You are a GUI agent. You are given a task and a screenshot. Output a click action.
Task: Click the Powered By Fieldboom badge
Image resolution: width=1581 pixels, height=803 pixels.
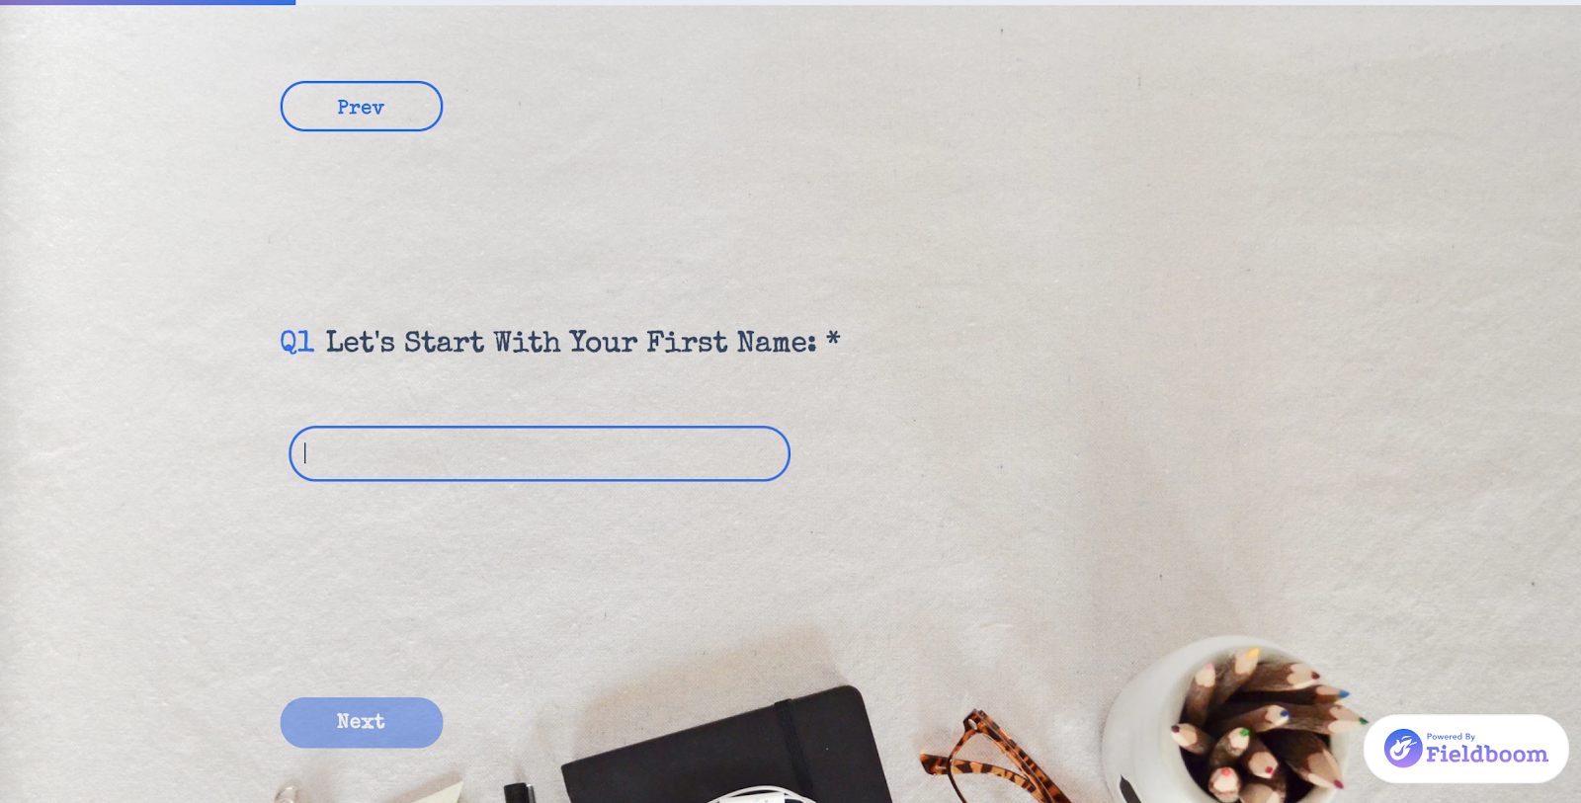click(1466, 749)
